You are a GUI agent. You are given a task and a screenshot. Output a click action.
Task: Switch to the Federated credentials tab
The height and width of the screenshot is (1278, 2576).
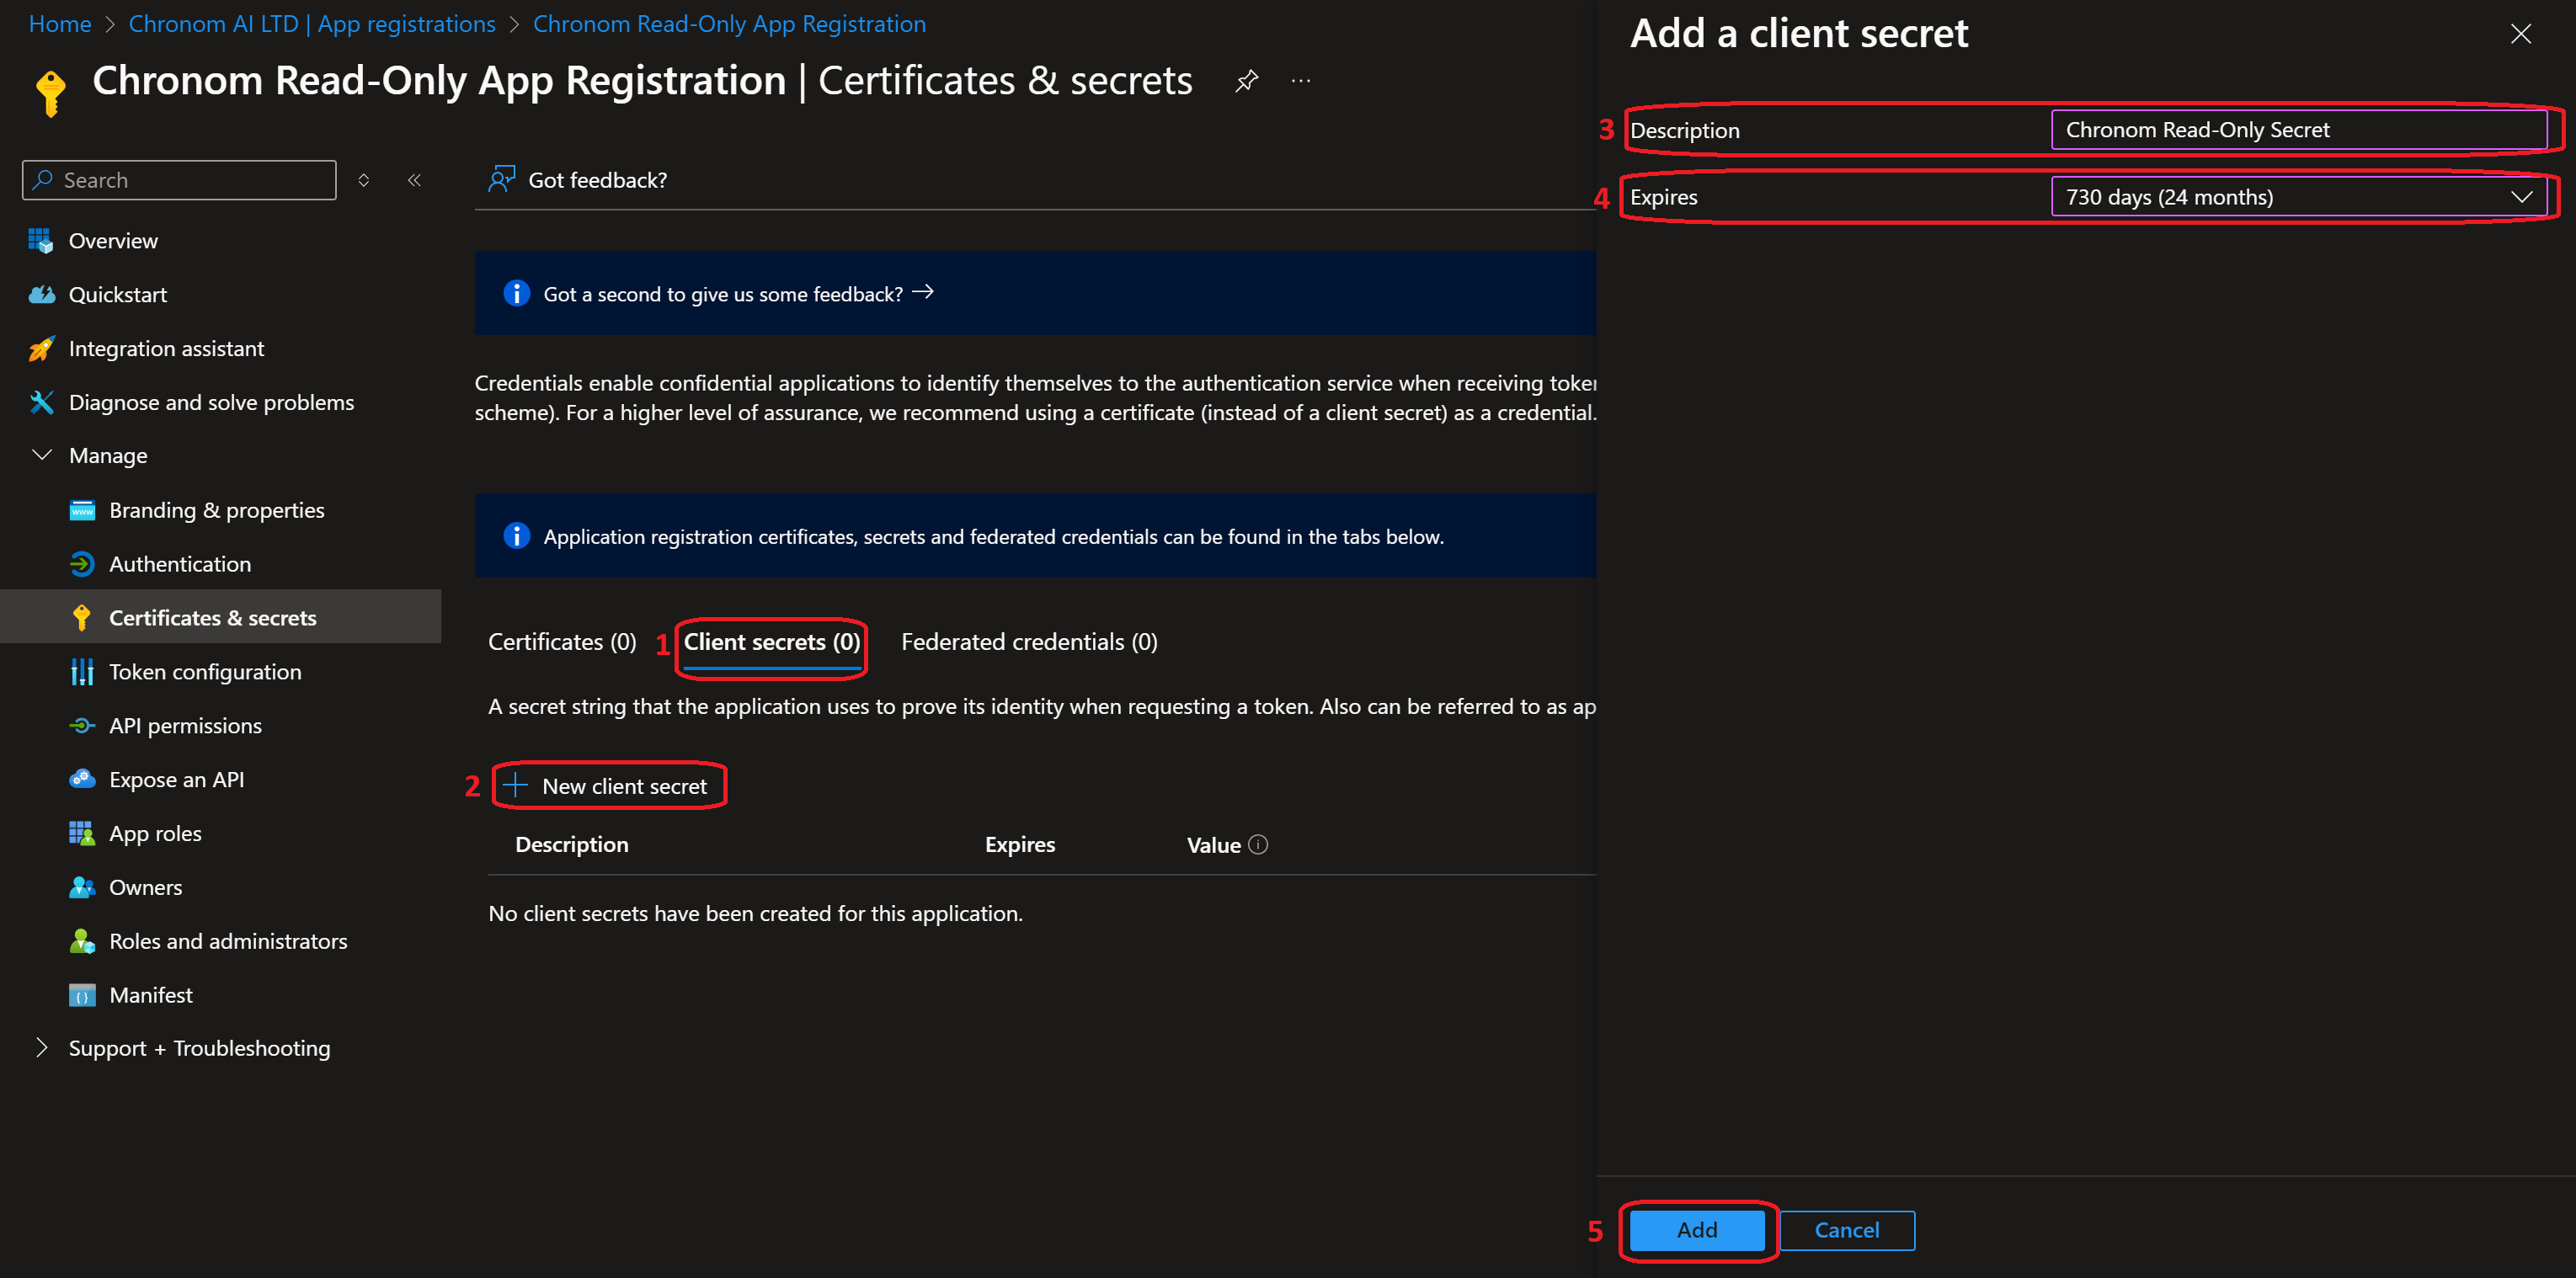(1028, 641)
